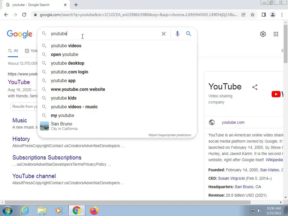Click the browser forward arrow
288x216 pixels.
point(15,15)
